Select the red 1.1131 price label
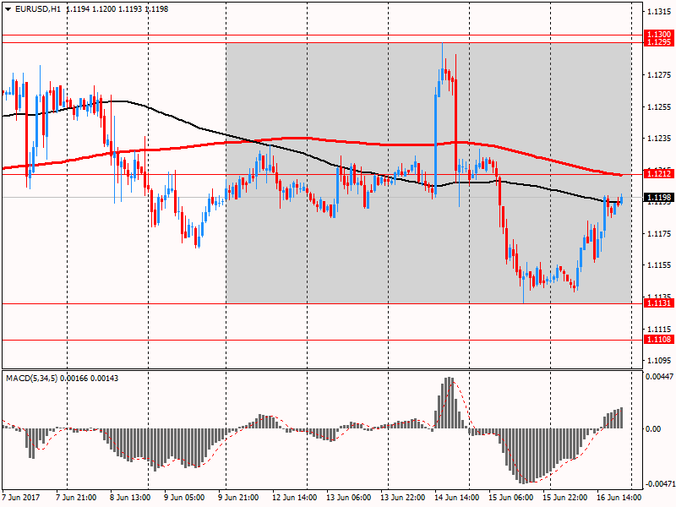 [658, 303]
